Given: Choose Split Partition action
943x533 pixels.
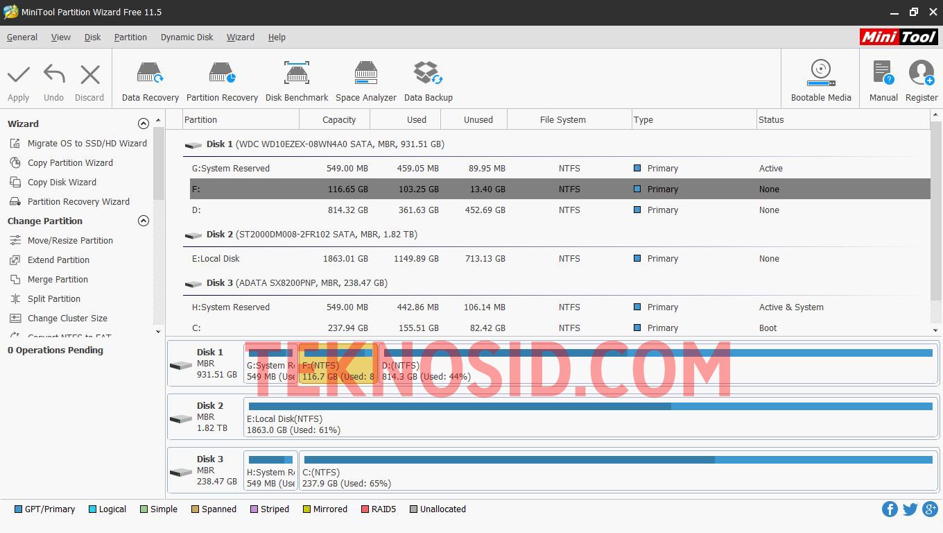Looking at the screenshot, I should [x=54, y=299].
